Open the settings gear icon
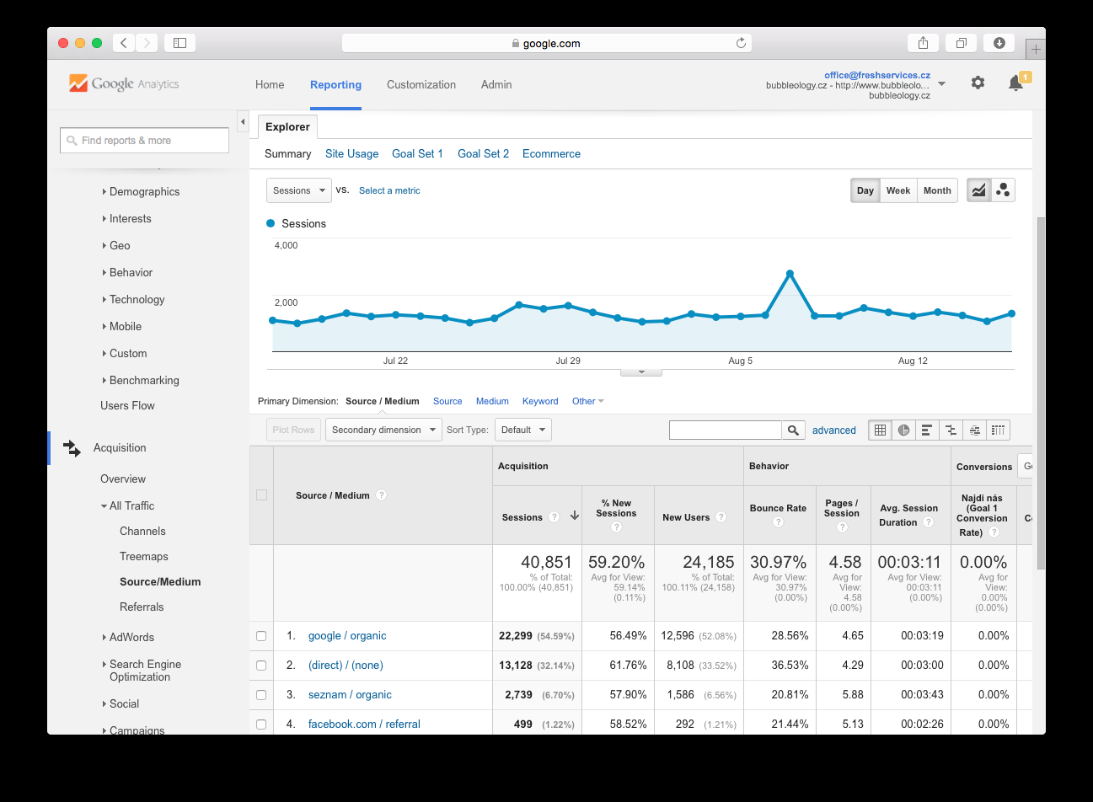This screenshot has width=1093, height=802. point(978,83)
